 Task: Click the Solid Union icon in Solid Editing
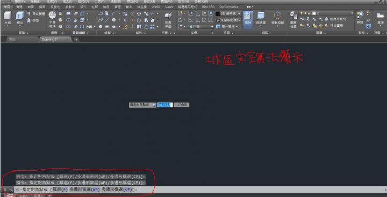tap(68, 13)
